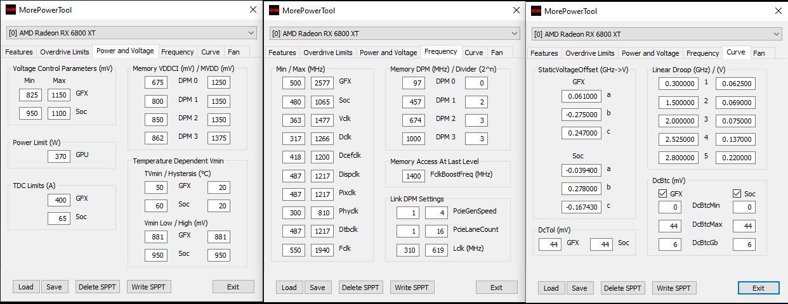Click DPM 3 MVDD field 1375

pos(219,138)
